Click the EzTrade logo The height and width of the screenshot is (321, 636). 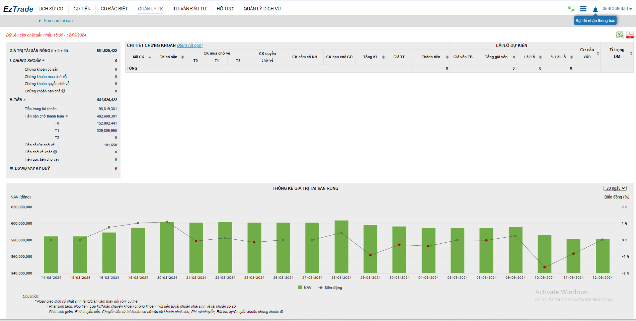(18, 9)
